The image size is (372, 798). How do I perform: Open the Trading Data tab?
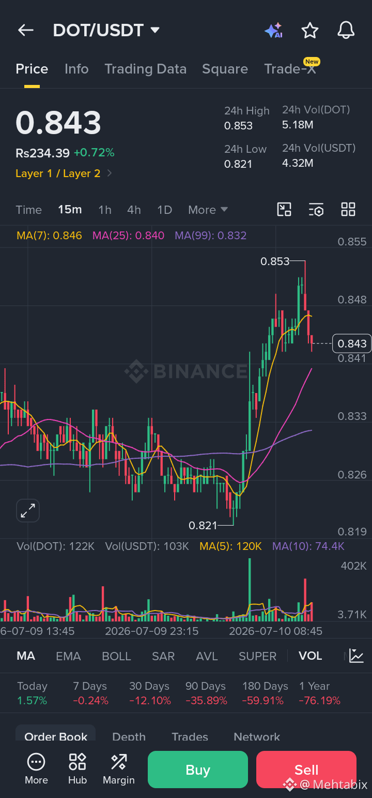point(145,69)
